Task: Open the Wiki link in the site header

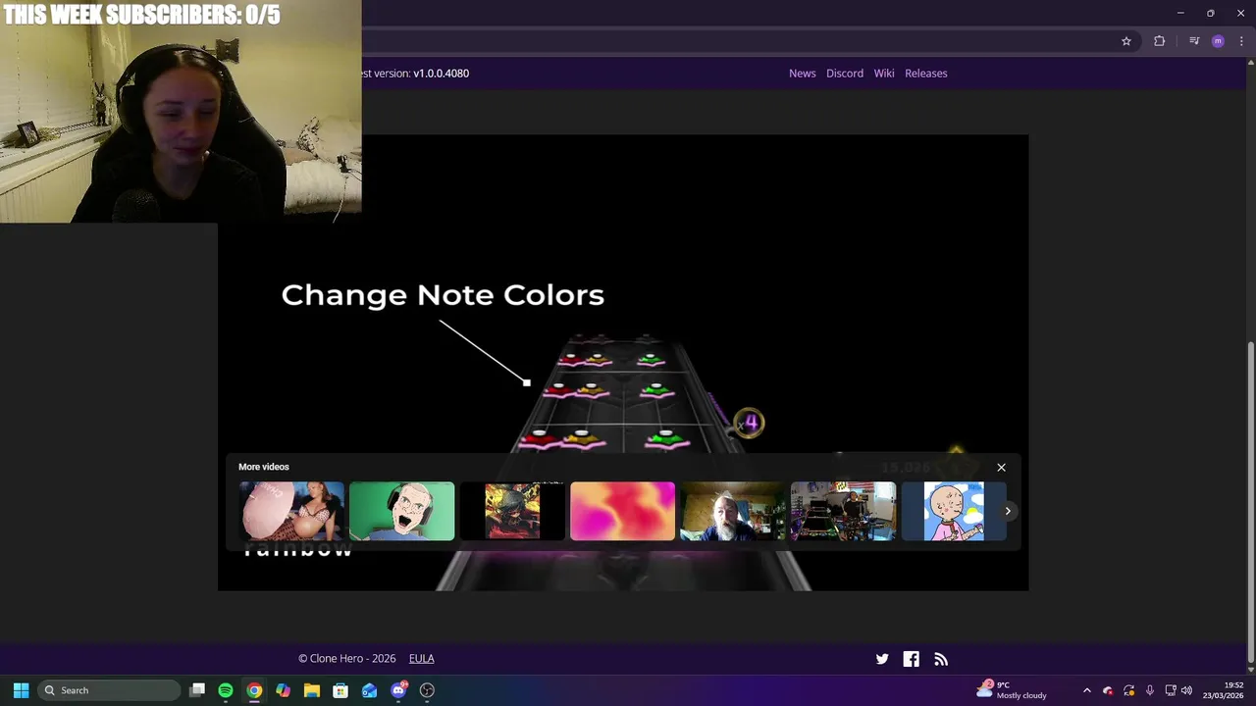Action: (884, 74)
